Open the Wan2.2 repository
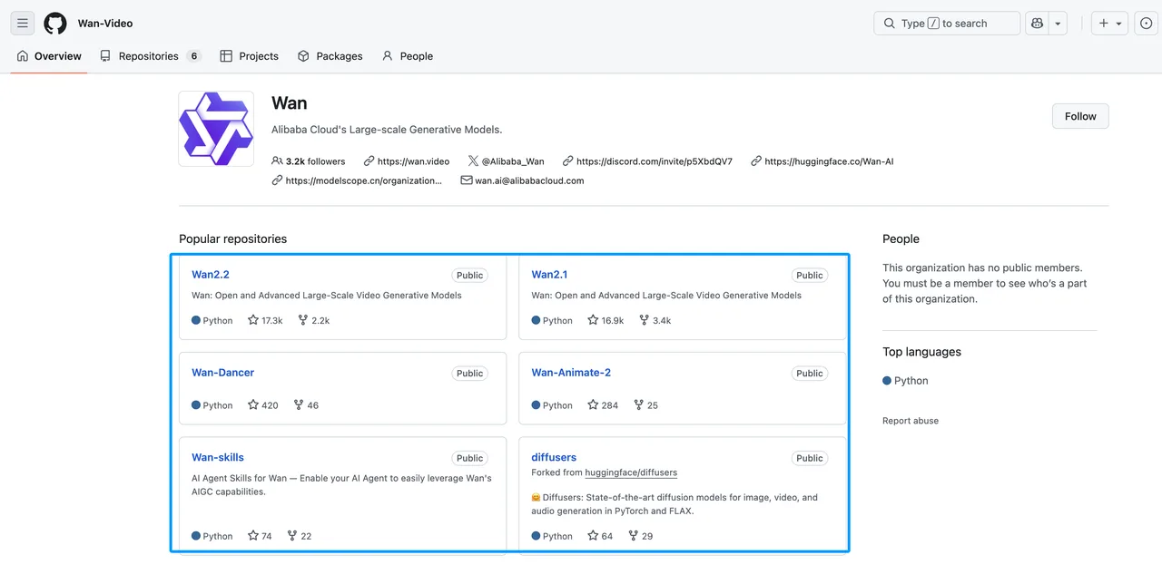This screenshot has width=1162, height=584. tap(210, 275)
